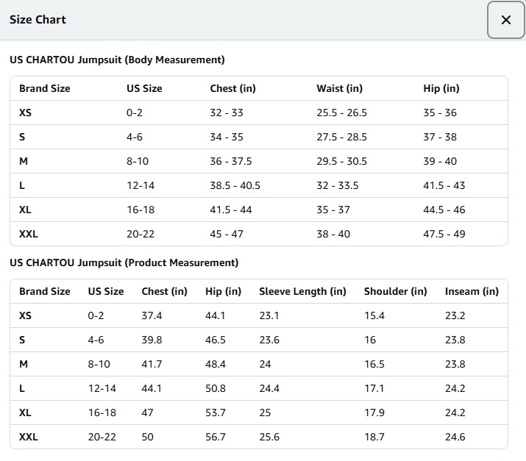Screen dimensions: 526x461
Task: Select the Sleeve Length (in) column header
Action: click(302, 291)
